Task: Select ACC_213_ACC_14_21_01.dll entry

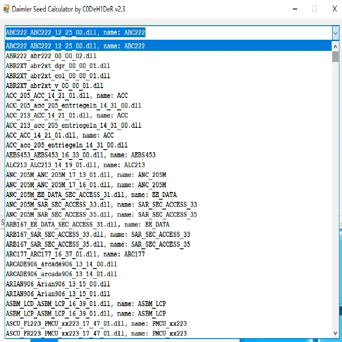Action: (x=168, y=115)
